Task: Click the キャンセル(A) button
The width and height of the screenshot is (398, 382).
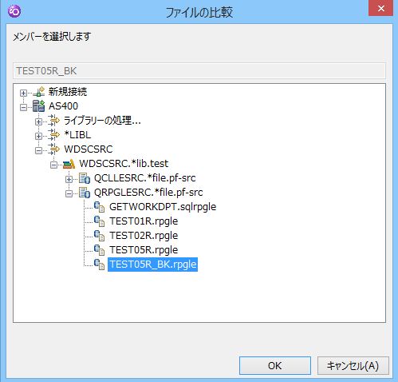Action: pos(353,366)
